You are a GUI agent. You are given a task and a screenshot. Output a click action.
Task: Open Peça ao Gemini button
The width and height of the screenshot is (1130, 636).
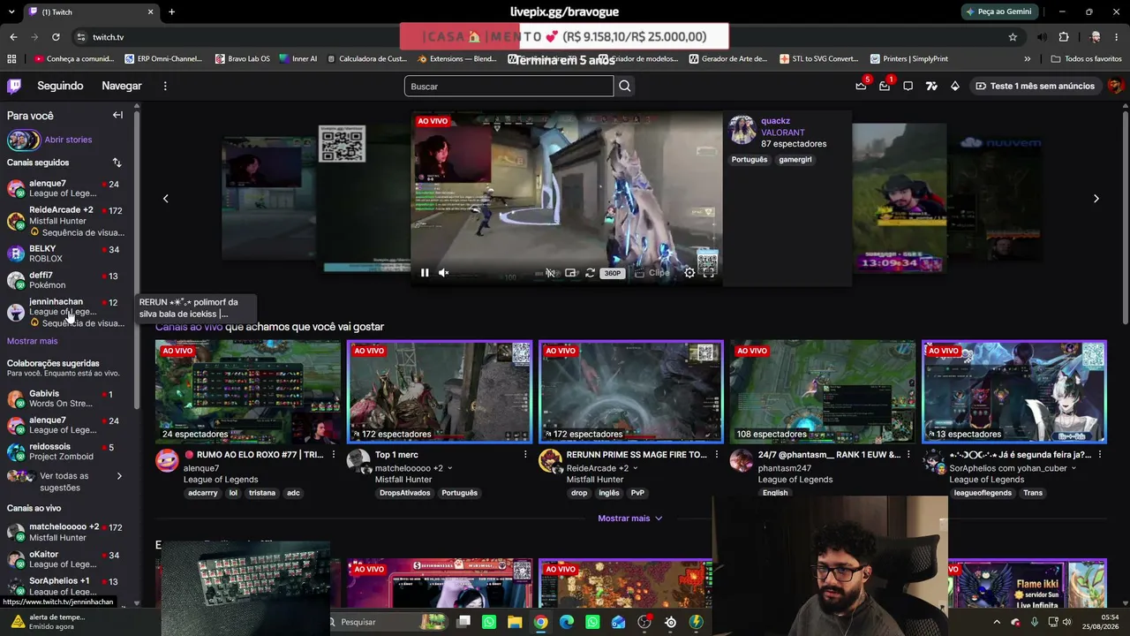(998, 12)
